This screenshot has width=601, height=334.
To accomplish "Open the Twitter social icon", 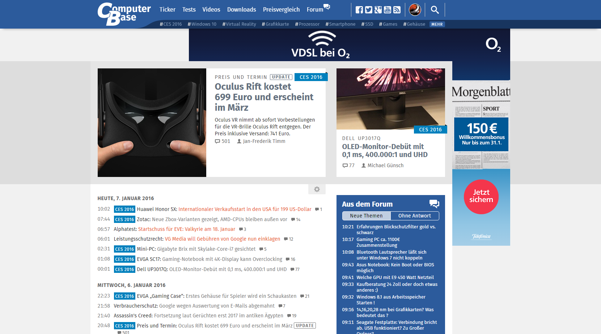I will (369, 10).
